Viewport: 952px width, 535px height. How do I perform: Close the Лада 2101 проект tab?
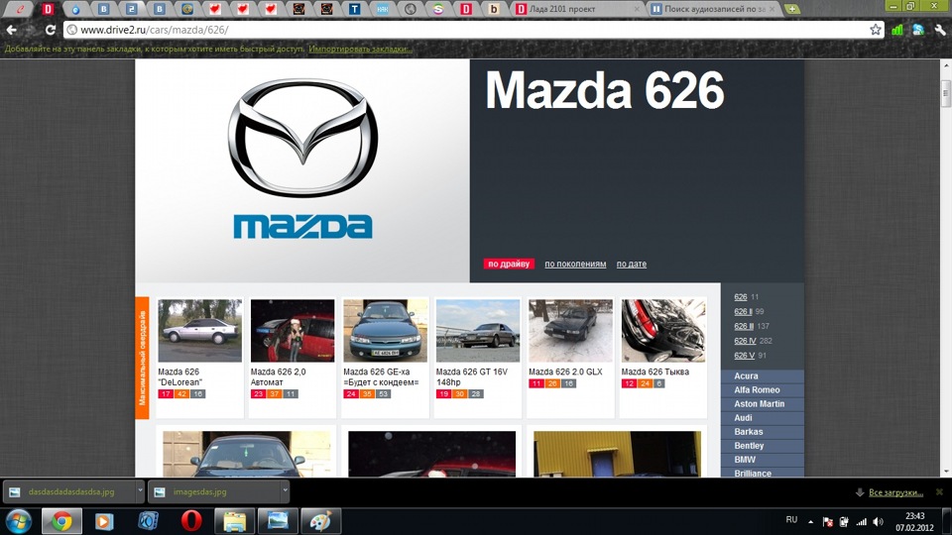[x=637, y=9]
